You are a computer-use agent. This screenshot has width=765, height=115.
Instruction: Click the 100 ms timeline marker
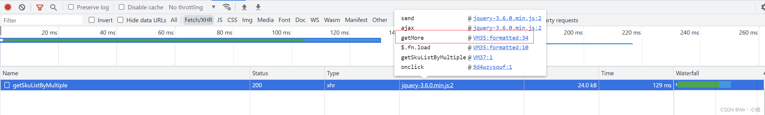pos(281,33)
